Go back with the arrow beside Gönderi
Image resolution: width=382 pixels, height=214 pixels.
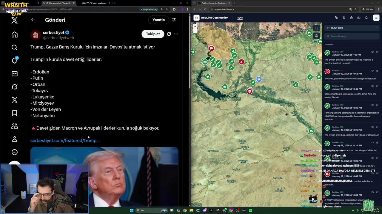(33, 20)
